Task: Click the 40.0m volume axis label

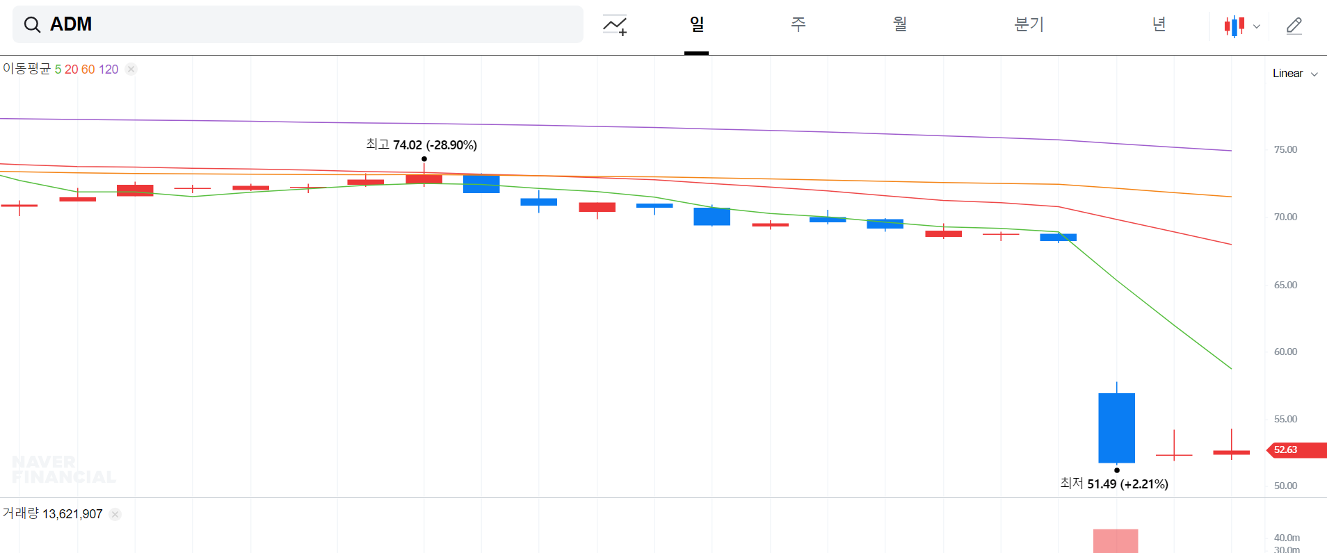Action: (1287, 538)
